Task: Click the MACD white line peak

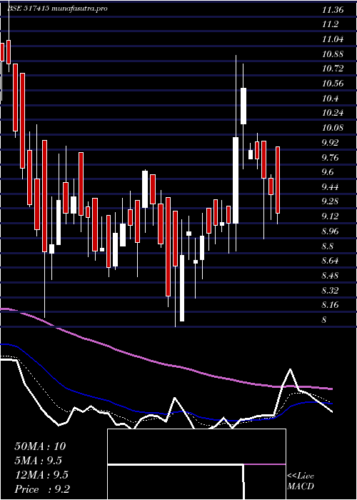Action: coord(290,369)
